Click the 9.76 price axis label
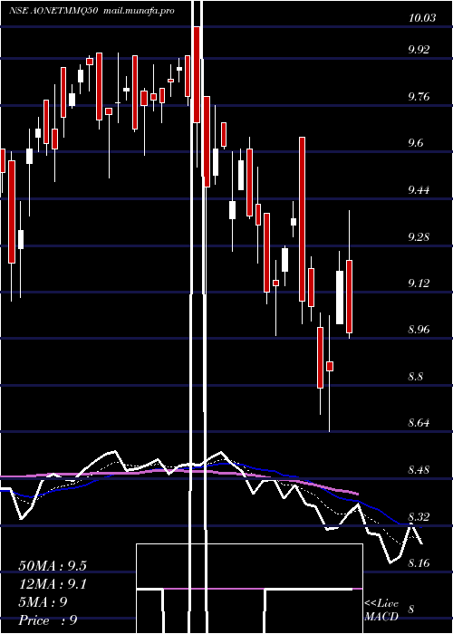 (x=419, y=97)
